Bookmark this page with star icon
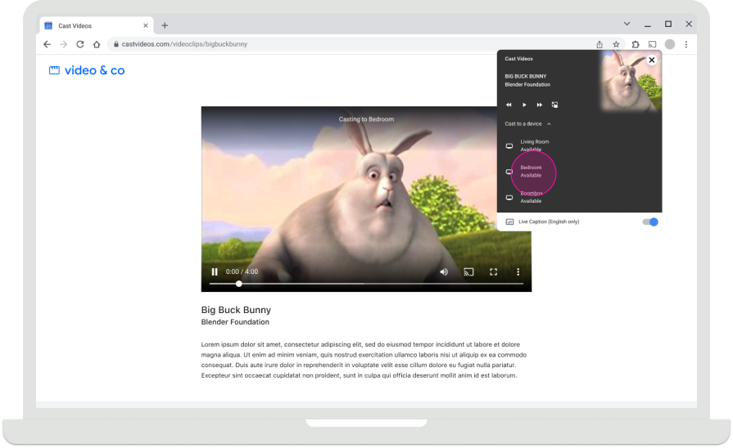 click(616, 44)
